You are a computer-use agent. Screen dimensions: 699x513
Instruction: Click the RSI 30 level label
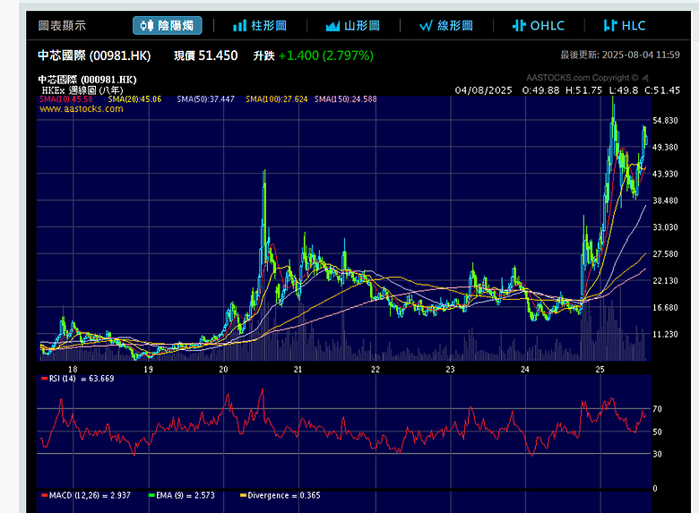pyautogui.click(x=657, y=454)
